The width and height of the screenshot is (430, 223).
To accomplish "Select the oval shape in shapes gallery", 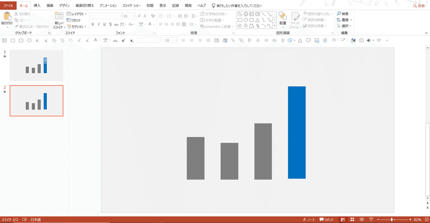I will pyautogui.click(x=246, y=20).
